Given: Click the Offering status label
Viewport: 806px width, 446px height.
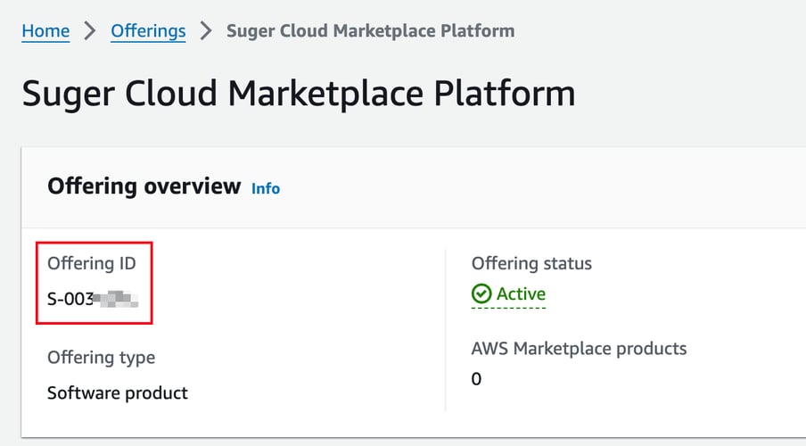Looking at the screenshot, I should (531, 264).
